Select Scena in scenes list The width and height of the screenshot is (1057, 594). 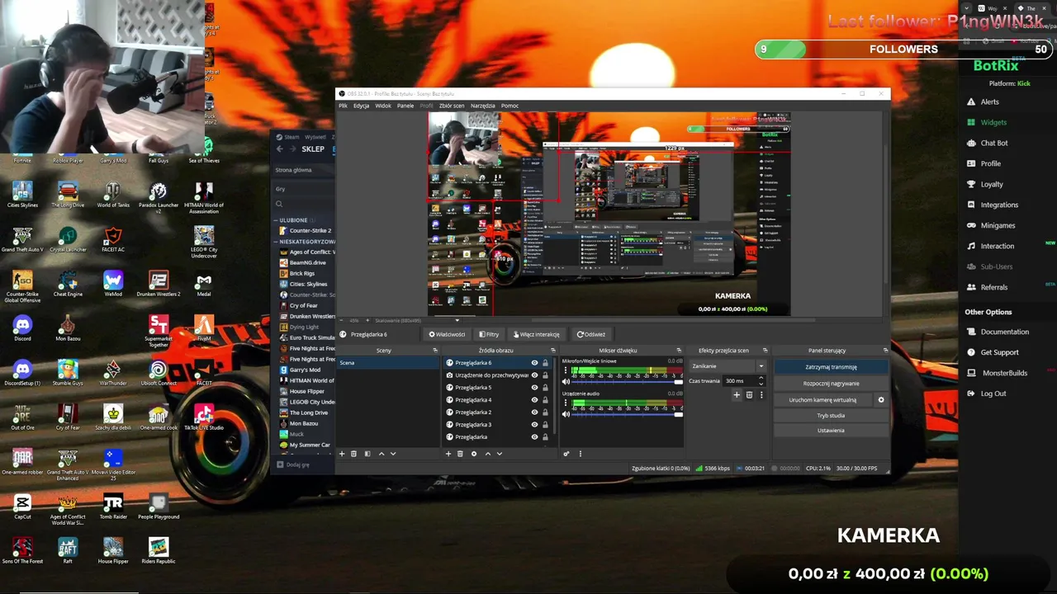click(x=388, y=363)
